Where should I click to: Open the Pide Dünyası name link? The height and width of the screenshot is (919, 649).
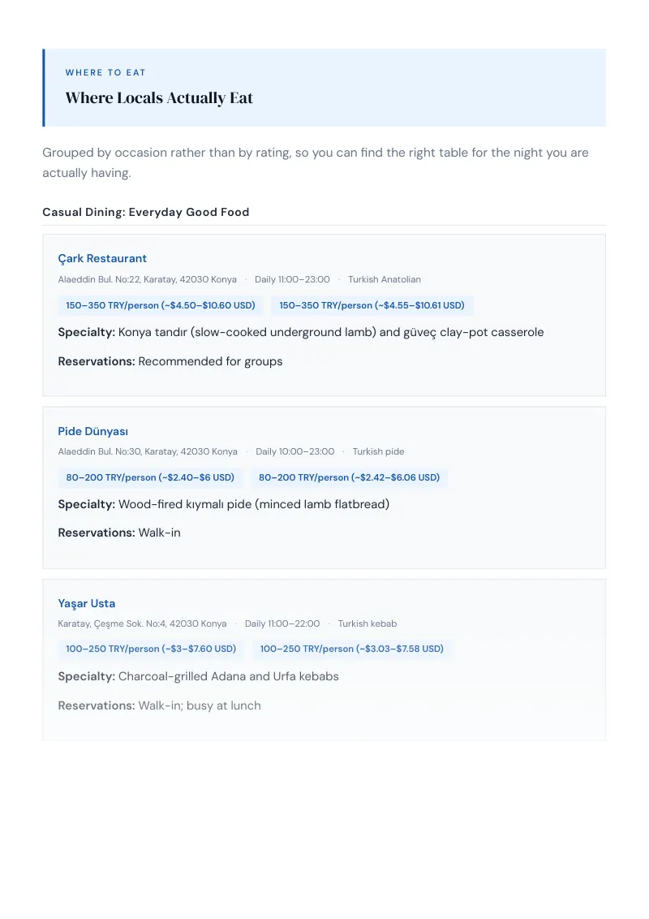click(x=92, y=431)
